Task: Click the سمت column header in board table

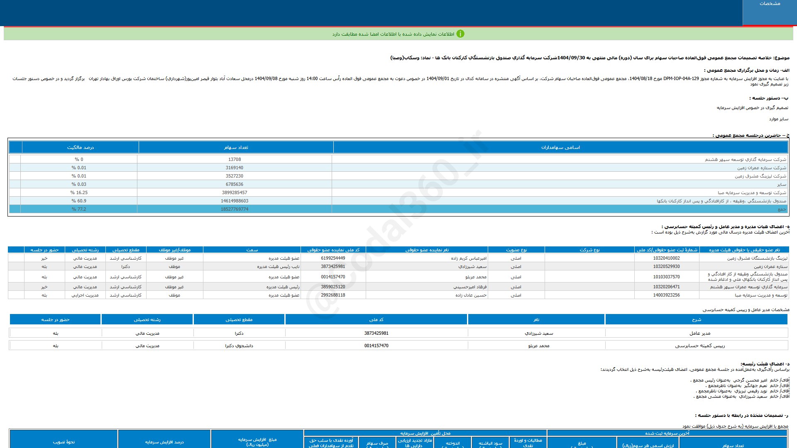Action: tap(252, 250)
